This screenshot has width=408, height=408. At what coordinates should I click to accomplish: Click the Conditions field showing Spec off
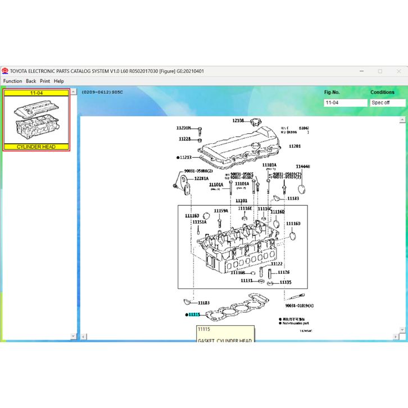[x=387, y=103]
